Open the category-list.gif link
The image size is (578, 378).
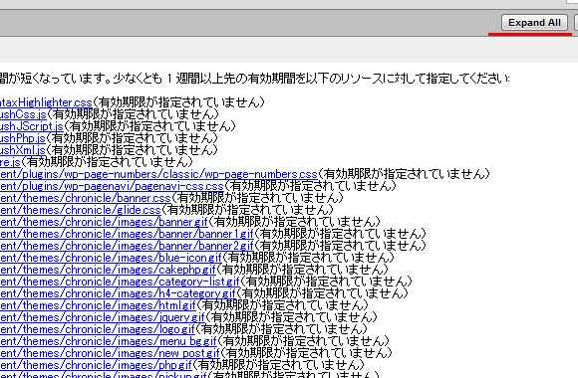point(120,282)
